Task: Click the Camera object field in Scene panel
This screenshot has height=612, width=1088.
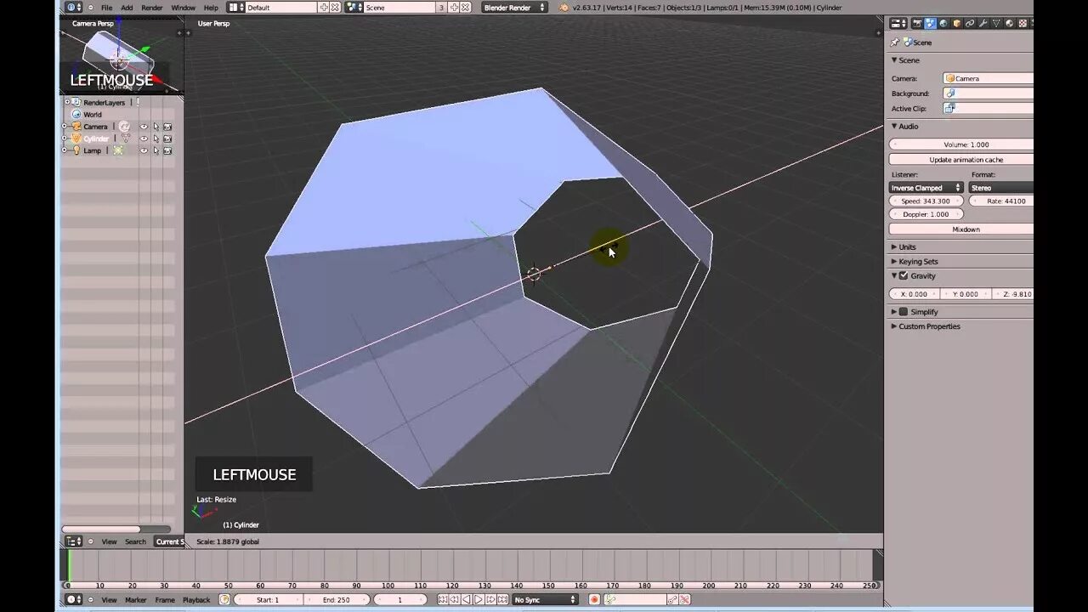Action: coord(989,78)
